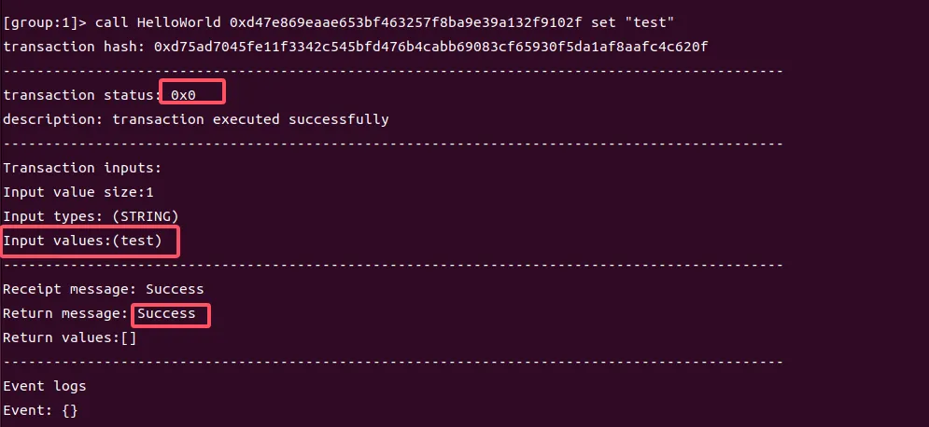Click the "transaction status:" label text
The image size is (929, 427).
81,95
